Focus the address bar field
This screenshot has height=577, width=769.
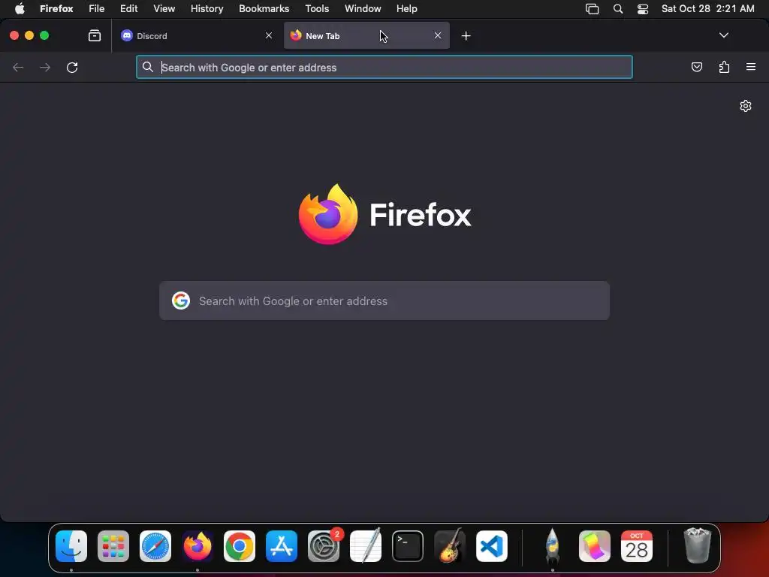point(384,67)
